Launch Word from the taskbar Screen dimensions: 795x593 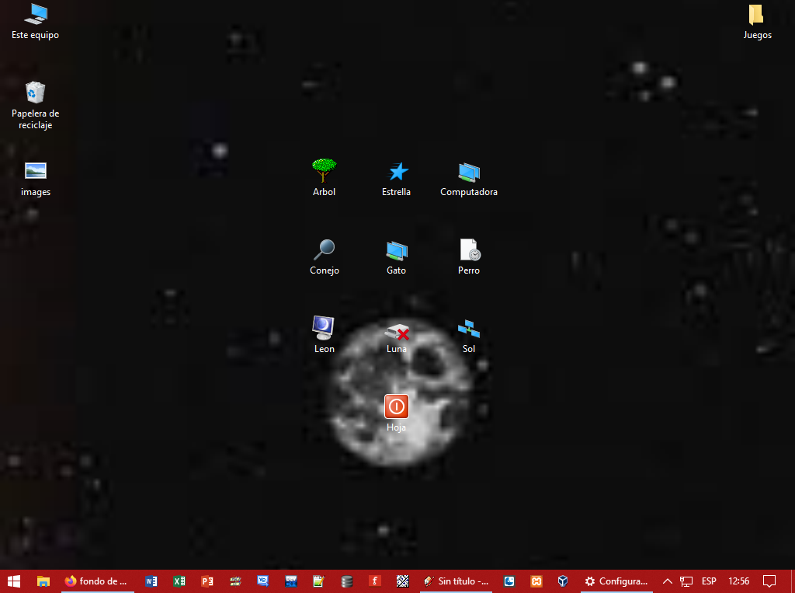click(151, 581)
